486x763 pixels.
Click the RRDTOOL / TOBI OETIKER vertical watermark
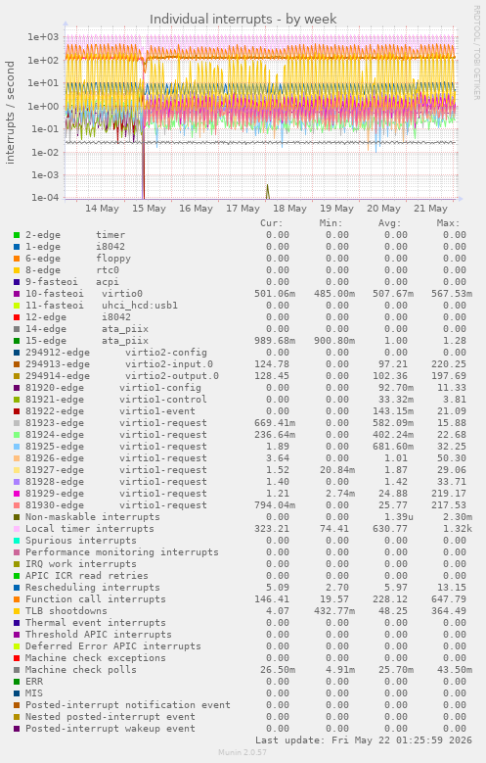coord(477,53)
